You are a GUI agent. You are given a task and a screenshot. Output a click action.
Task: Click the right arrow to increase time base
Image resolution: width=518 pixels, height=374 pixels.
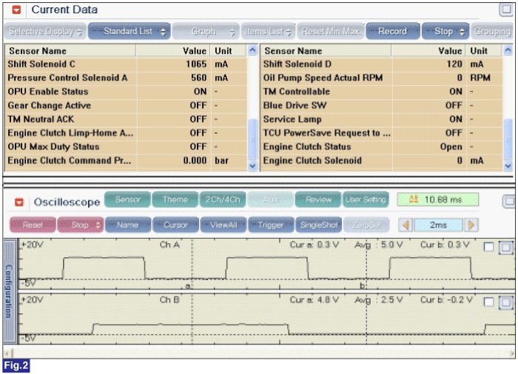click(x=471, y=225)
